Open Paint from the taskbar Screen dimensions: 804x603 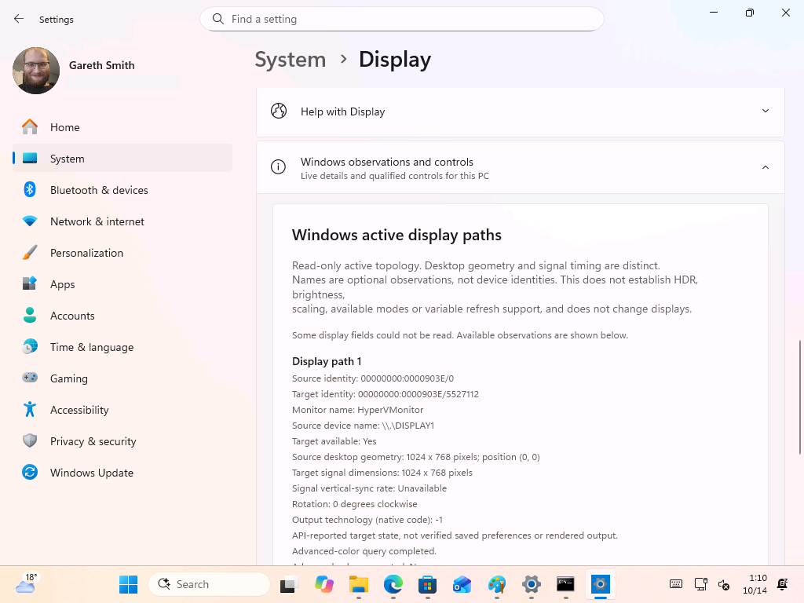tap(497, 584)
